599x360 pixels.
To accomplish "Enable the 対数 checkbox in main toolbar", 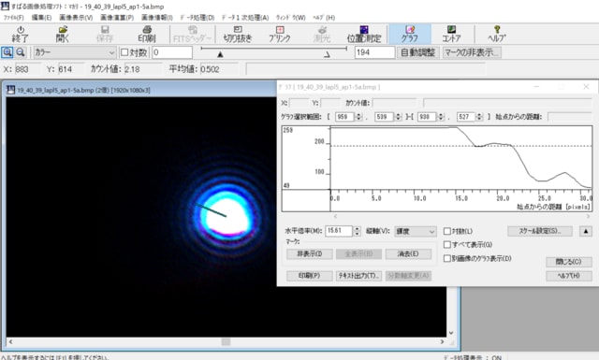I will [124, 52].
